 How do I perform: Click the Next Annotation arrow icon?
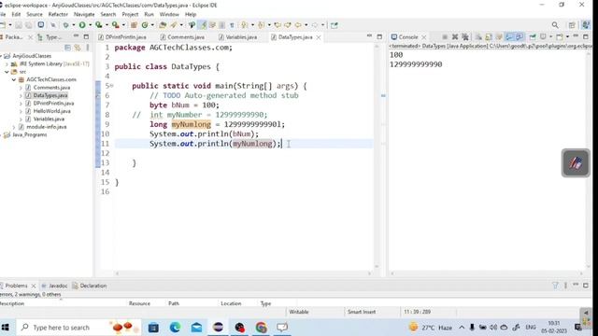pos(245,25)
